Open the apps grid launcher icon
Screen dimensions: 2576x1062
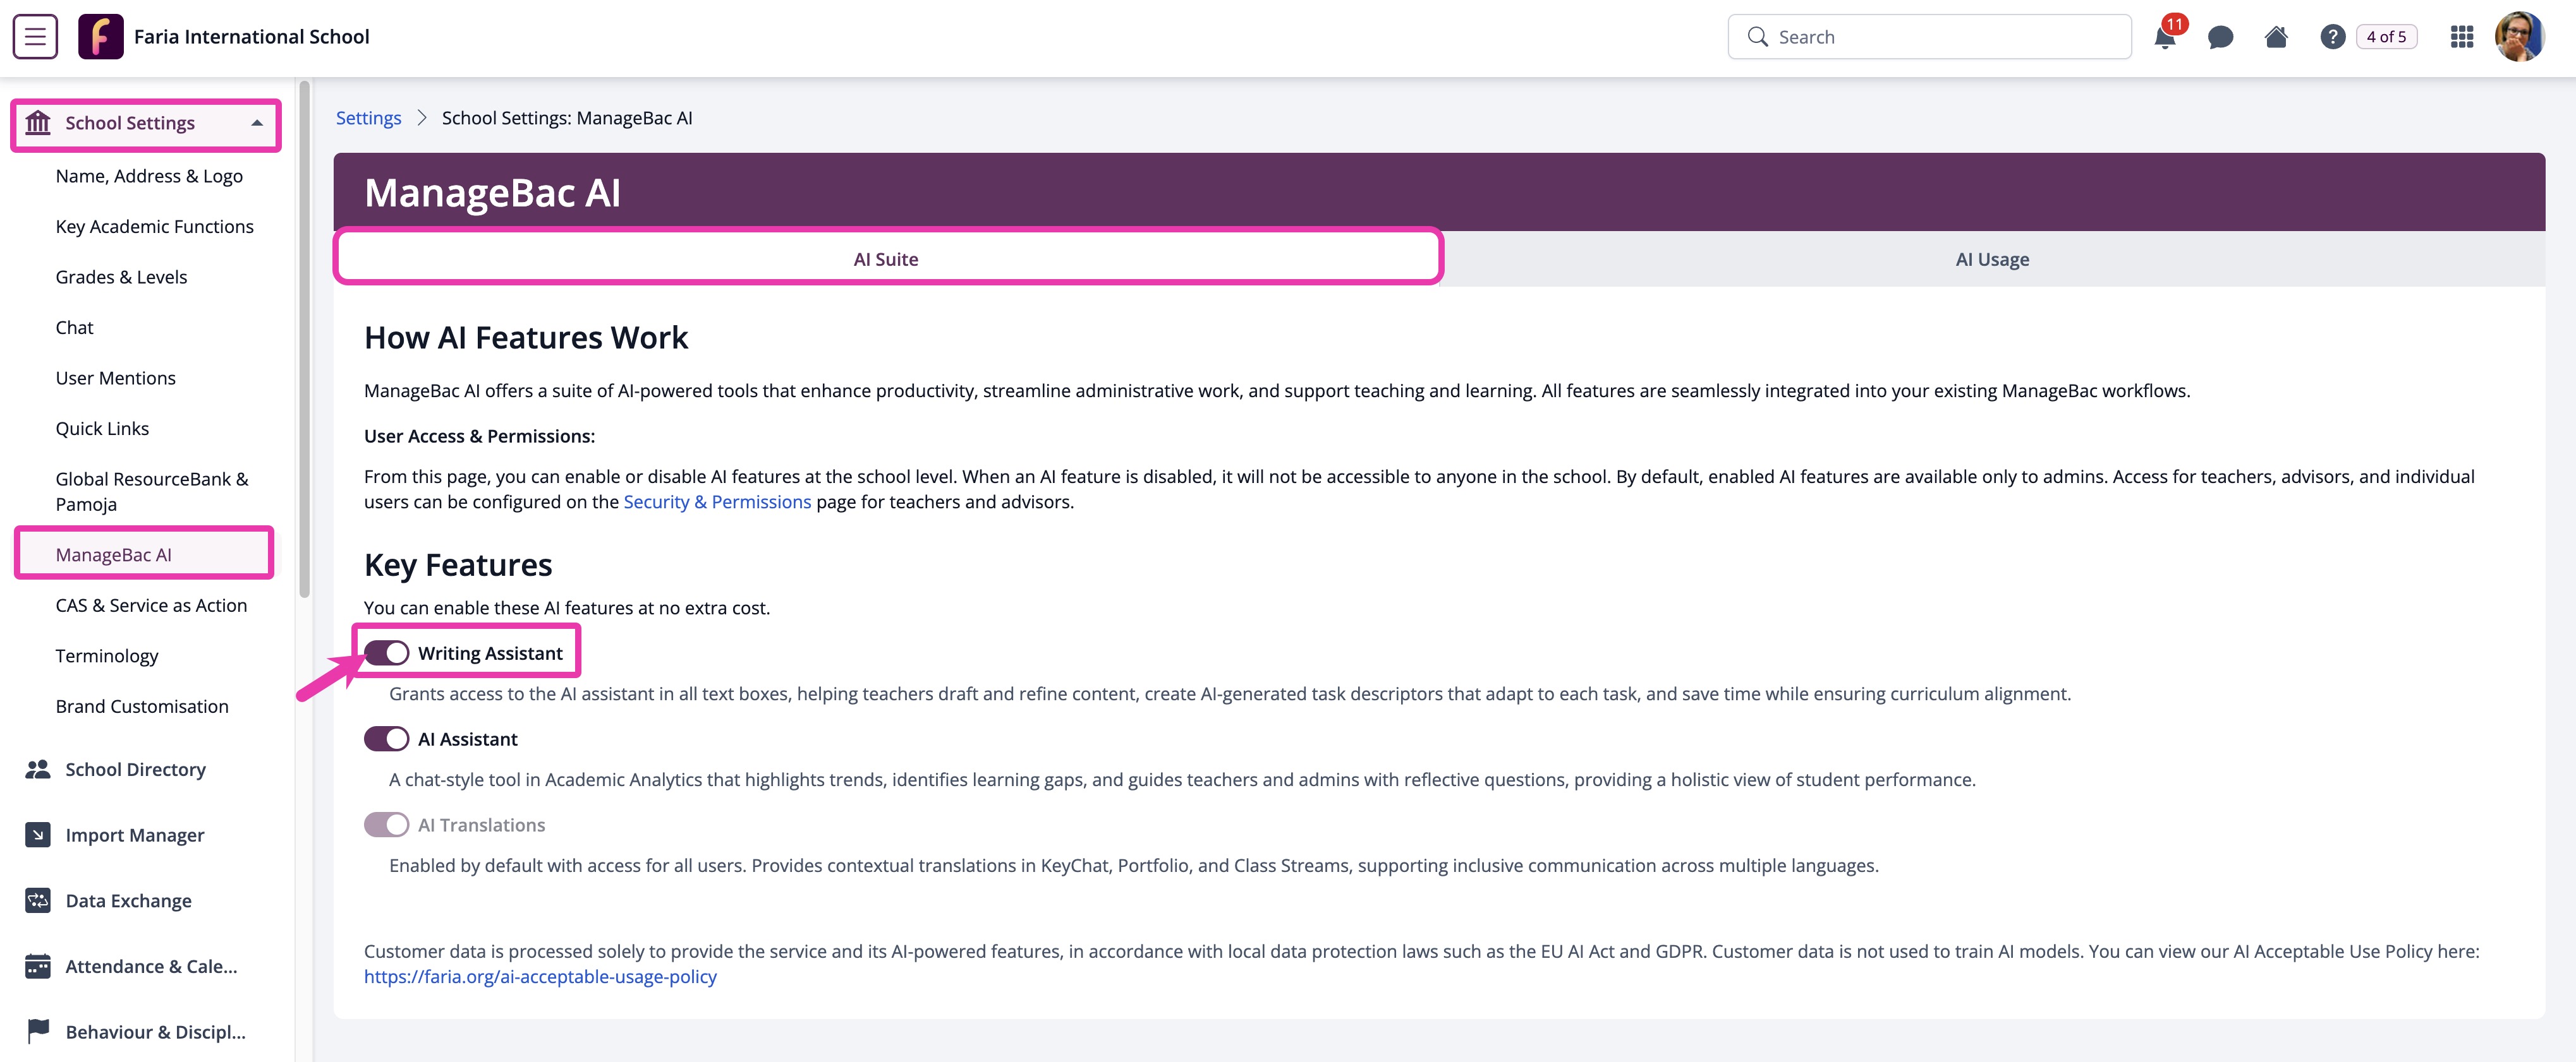click(2462, 37)
